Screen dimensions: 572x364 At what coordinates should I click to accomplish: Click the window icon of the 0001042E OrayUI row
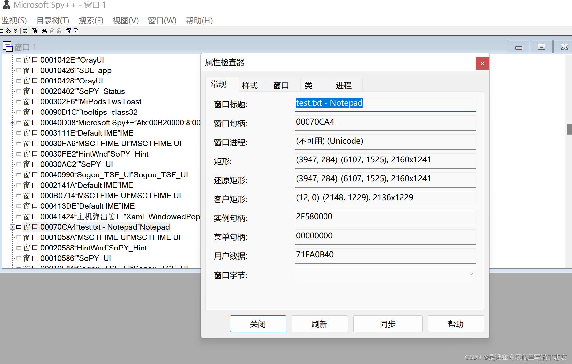tap(19, 60)
